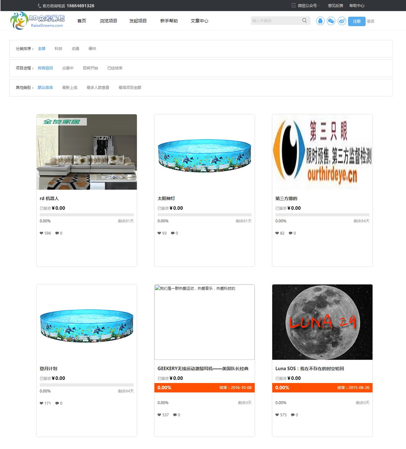The height and width of the screenshot is (449, 406).
Task: Click the blue 注册 button
Action: tap(357, 21)
